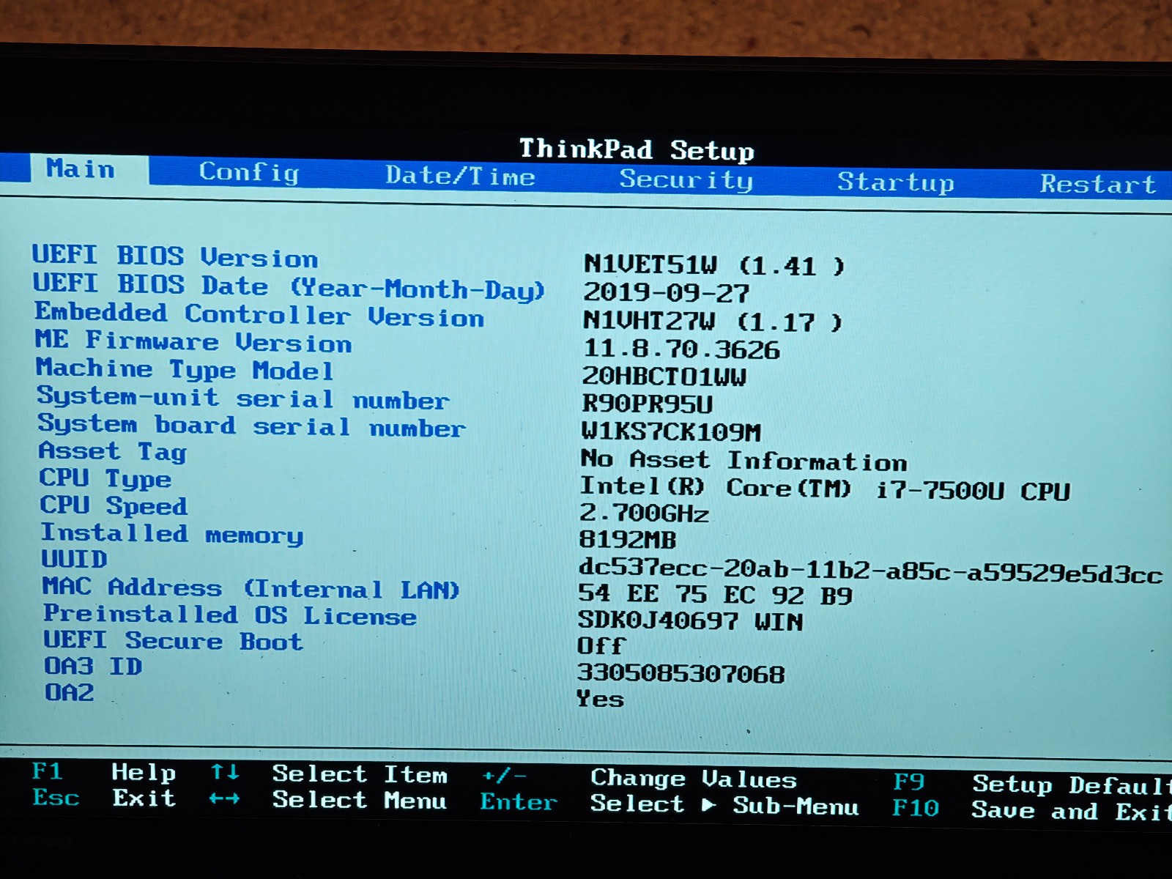Click the Esc key hint
The height and width of the screenshot is (879, 1172).
click(x=56, y=797)
